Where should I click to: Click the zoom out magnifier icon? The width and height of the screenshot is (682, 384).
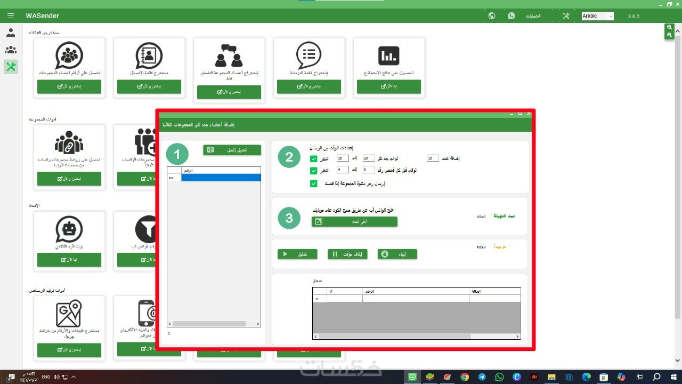(x=670, y=35)
